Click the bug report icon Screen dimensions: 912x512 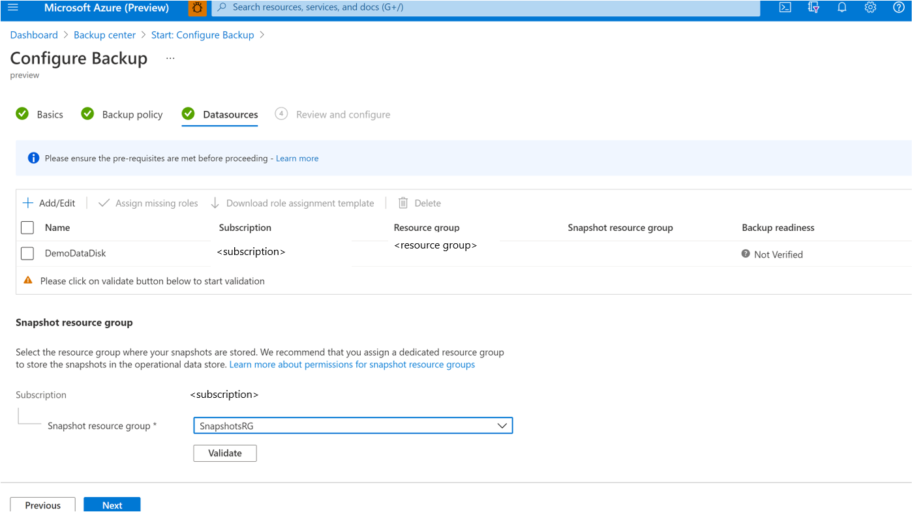pos(197,8)
